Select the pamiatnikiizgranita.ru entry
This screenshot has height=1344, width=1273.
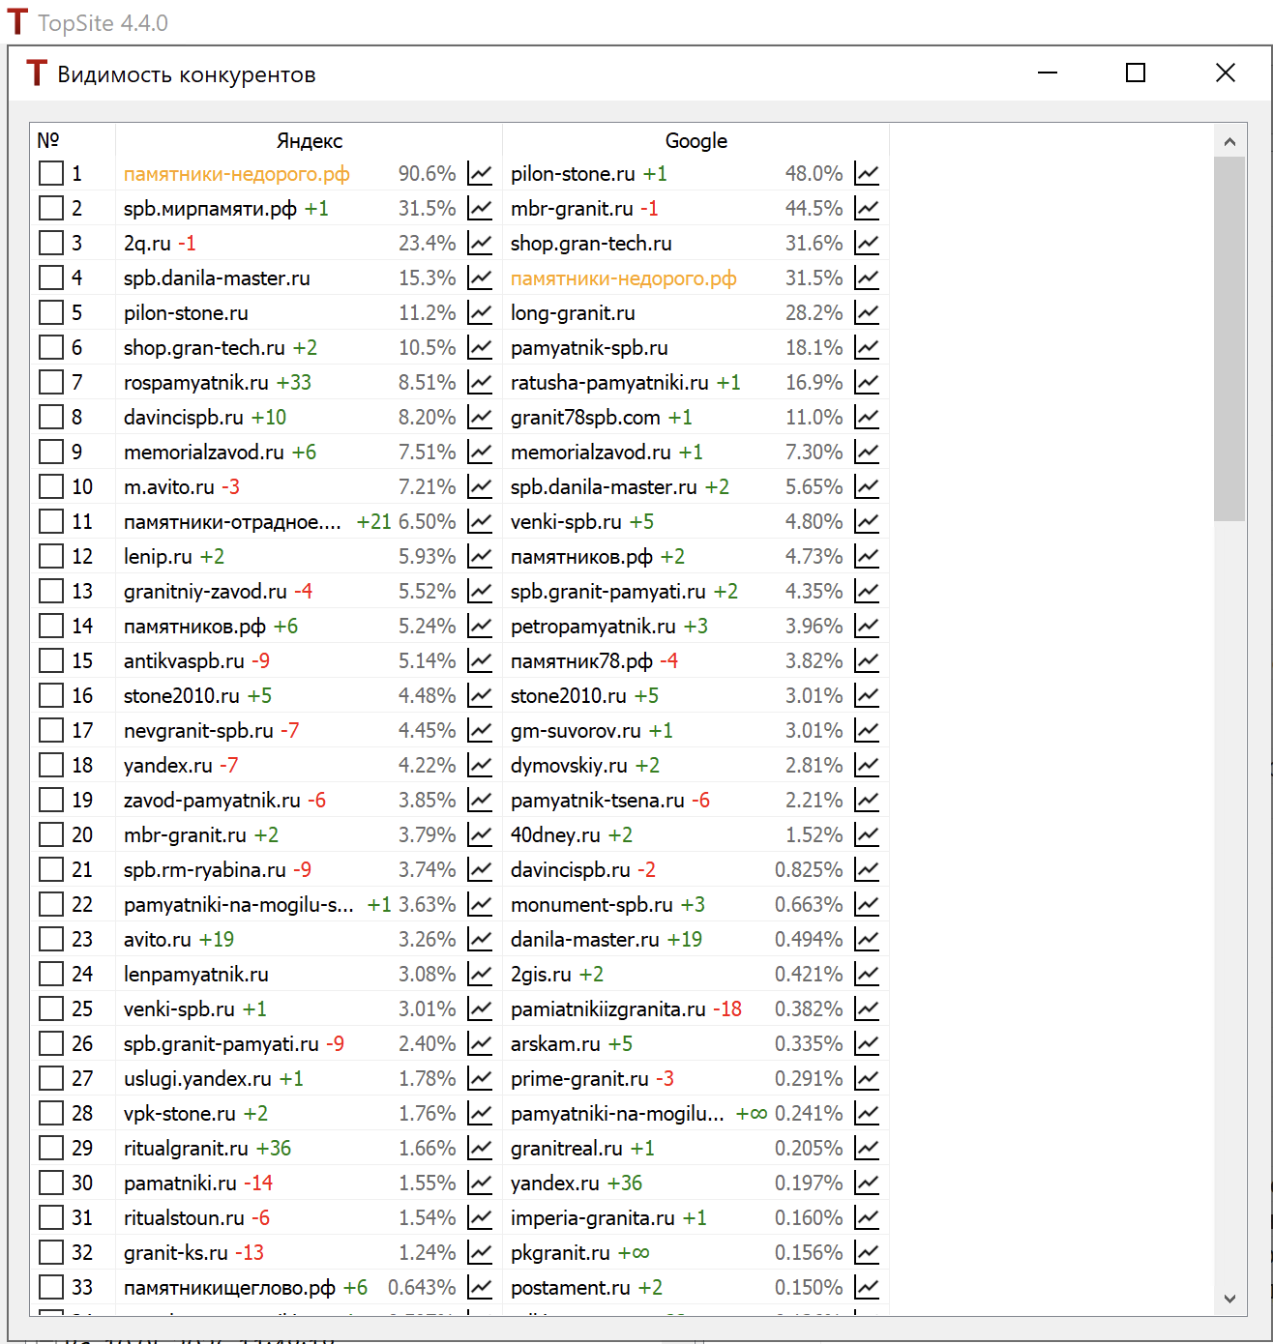tap(608, 1009)
